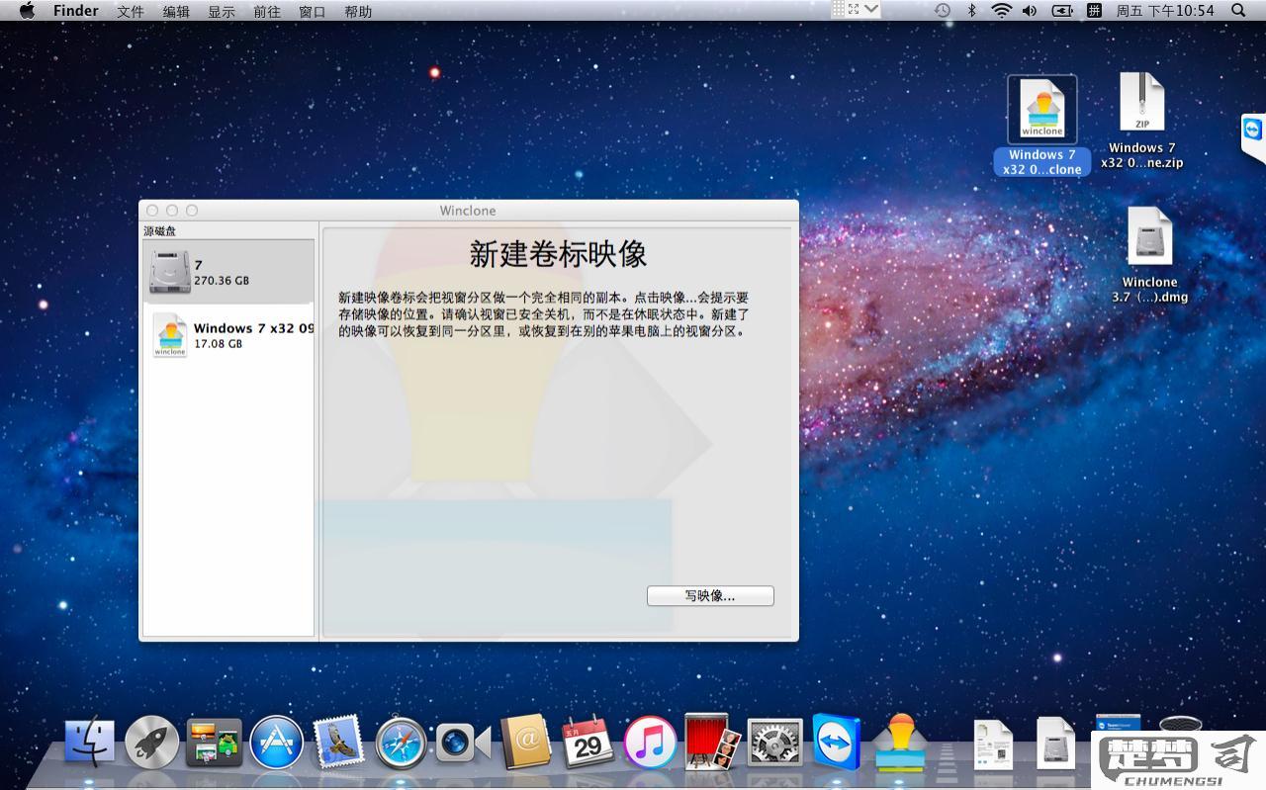
Task: Open the 显示 menu
Action: pos(222,12)
